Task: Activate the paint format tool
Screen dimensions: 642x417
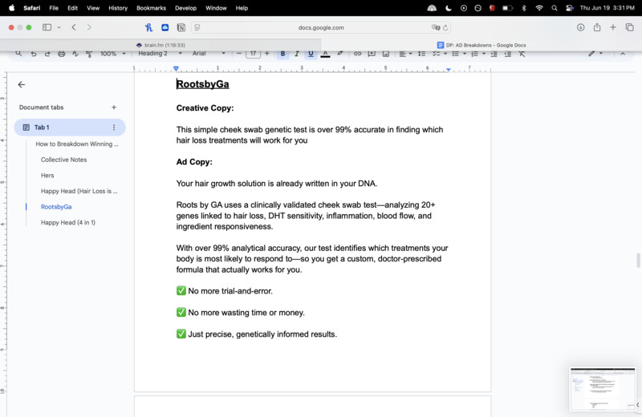Action: click(89, 54)
